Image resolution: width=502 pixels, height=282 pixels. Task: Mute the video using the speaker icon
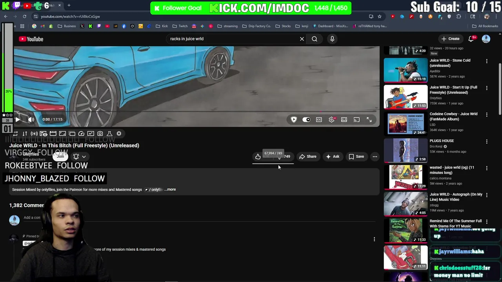pos(31,119)
